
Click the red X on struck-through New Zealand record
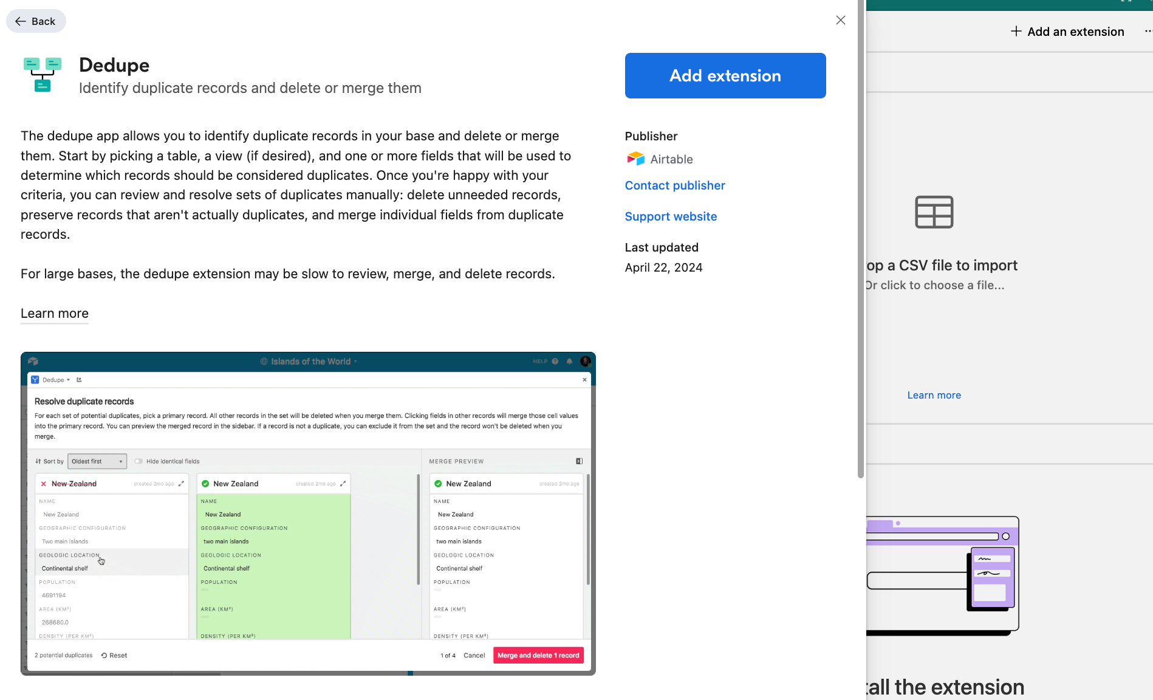[44, 484]
